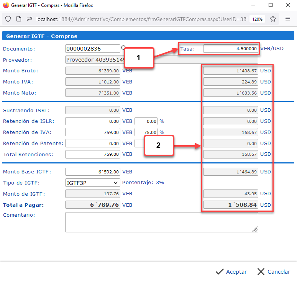The image size is (297, 281).
Task: Expand the Tipo de IGTF dropdown
Action: 93,183
